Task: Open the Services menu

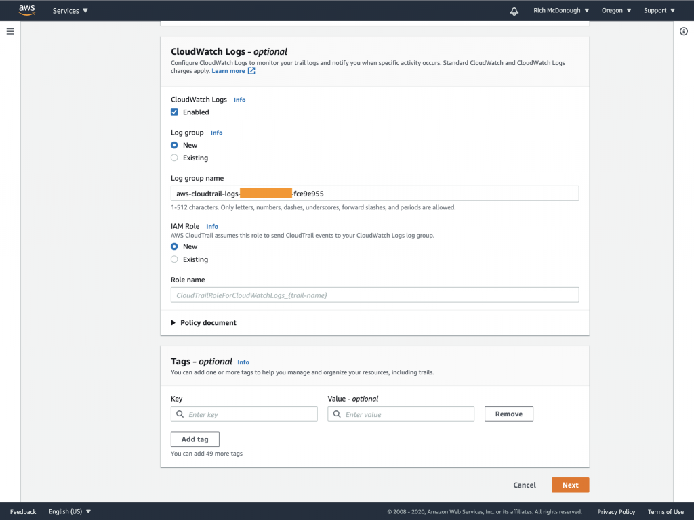Action: [66, 10]
